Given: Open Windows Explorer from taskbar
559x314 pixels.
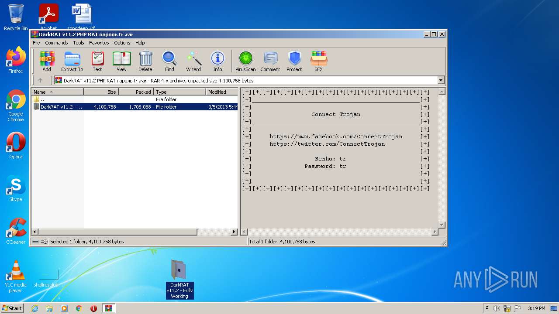Looking at the screenshot, I should point(49,308).
